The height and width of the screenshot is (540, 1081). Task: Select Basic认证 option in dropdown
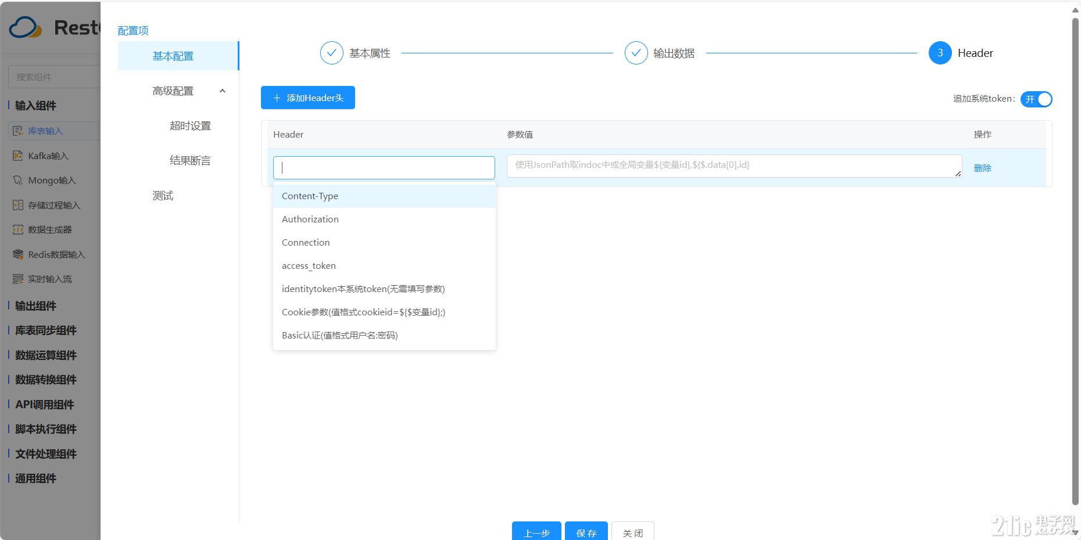coord(384,336)
